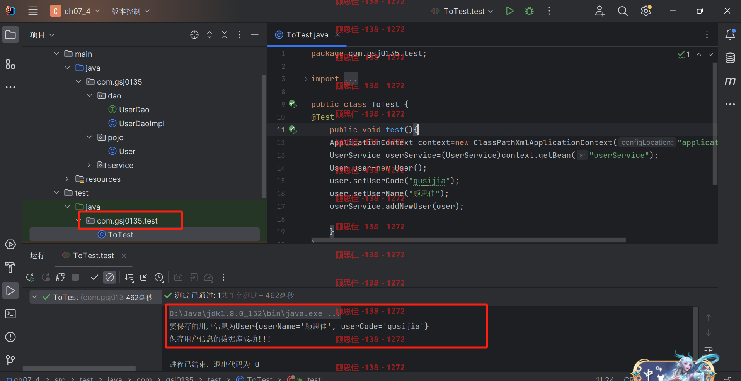The width and height of the screenshot is (741, 381).
Task: Open Search Everywhere magnifier
Action: click(623, 11)
